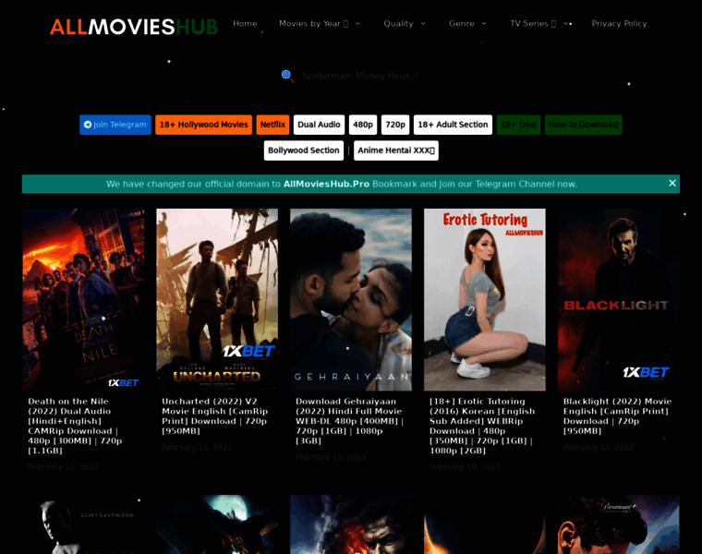Screen dimensions: 702x554
Task: Click the 18+ Adult Section button
Action: coord(453,125)
